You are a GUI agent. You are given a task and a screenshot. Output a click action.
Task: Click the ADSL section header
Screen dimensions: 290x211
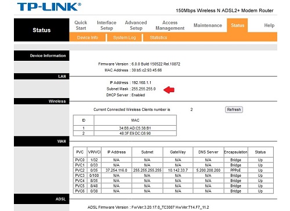point(42,199)
